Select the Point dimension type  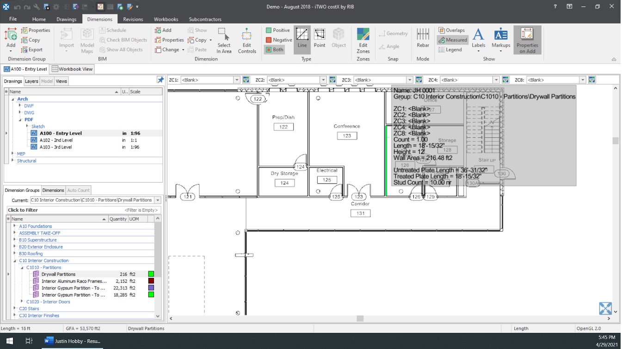[x=320, y=37]
